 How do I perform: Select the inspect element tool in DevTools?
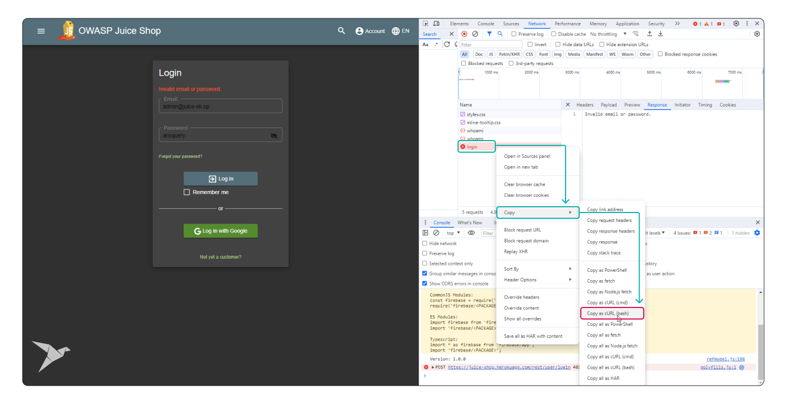coord(426,23)
